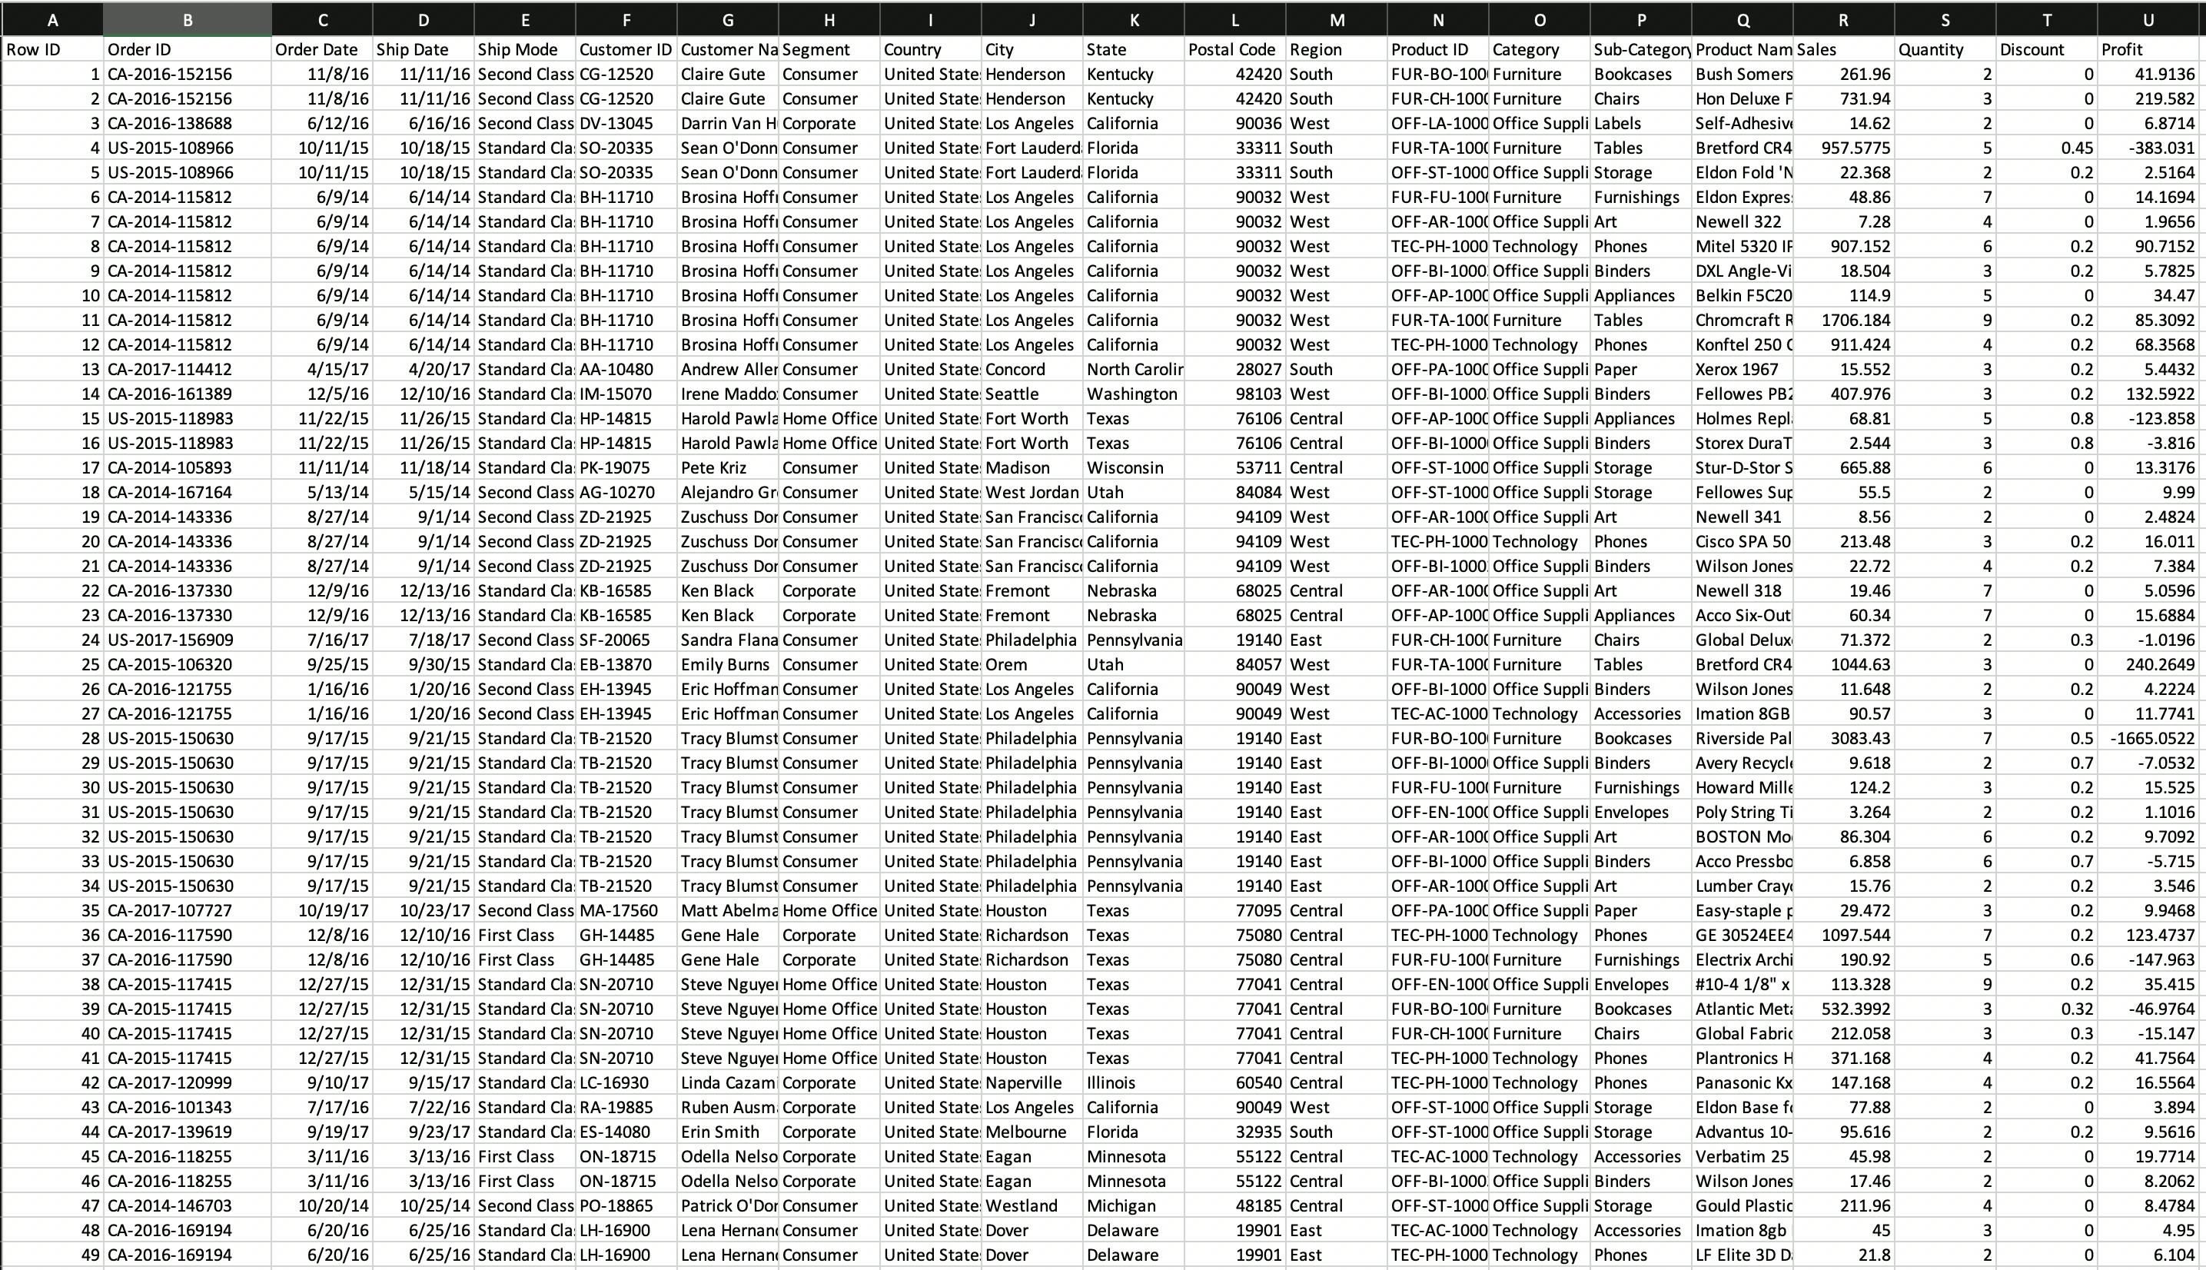Screen dimensions: 2206x1270
Task: Click the Quantity header cell
Action: pos(1945,50)
